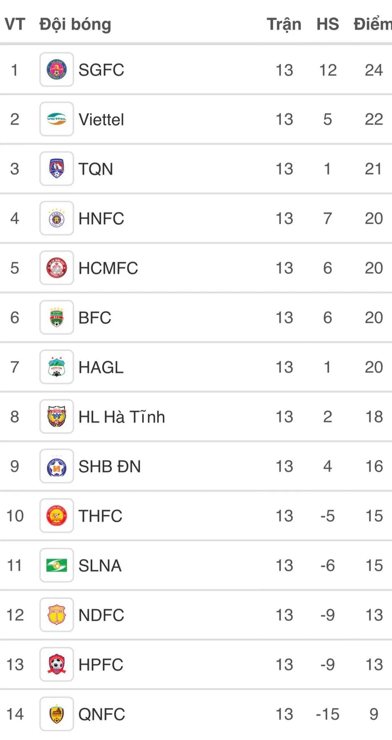
Task: Select the HAGL team logo
Action: [56, 367]
